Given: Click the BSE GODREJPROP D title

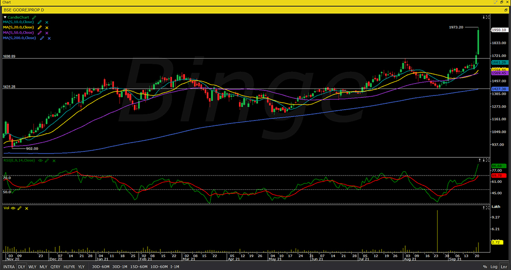Looking at the screenshot, I should tap(24, 10).
